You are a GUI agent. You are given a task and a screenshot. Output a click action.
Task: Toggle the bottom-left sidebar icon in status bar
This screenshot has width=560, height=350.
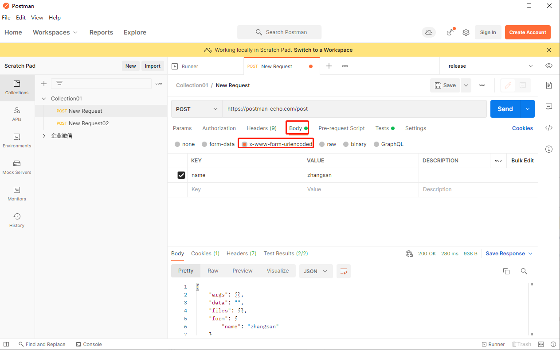pyautogui.click(x=6, y=344)
